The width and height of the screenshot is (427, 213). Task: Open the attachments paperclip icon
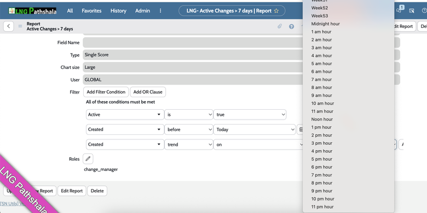click(280, 26)
